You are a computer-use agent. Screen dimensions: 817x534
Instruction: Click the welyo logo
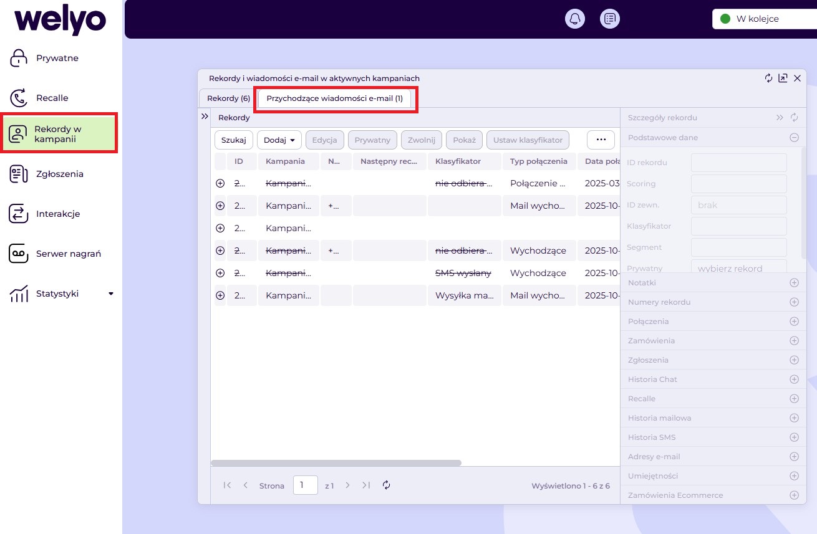60,21
